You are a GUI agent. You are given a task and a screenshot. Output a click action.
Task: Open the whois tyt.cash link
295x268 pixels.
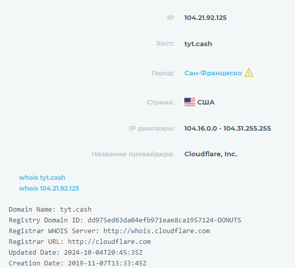pyautogui.click(x=42, y=177)
